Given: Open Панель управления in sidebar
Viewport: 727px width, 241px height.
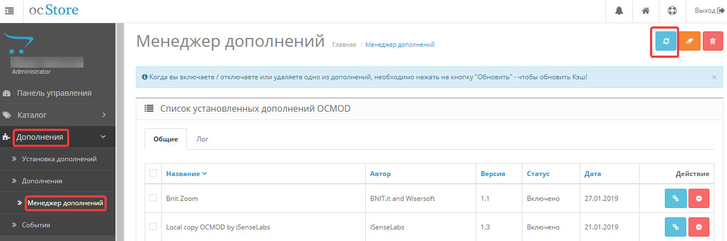Looking at the screenshot, I should point(58,93).
